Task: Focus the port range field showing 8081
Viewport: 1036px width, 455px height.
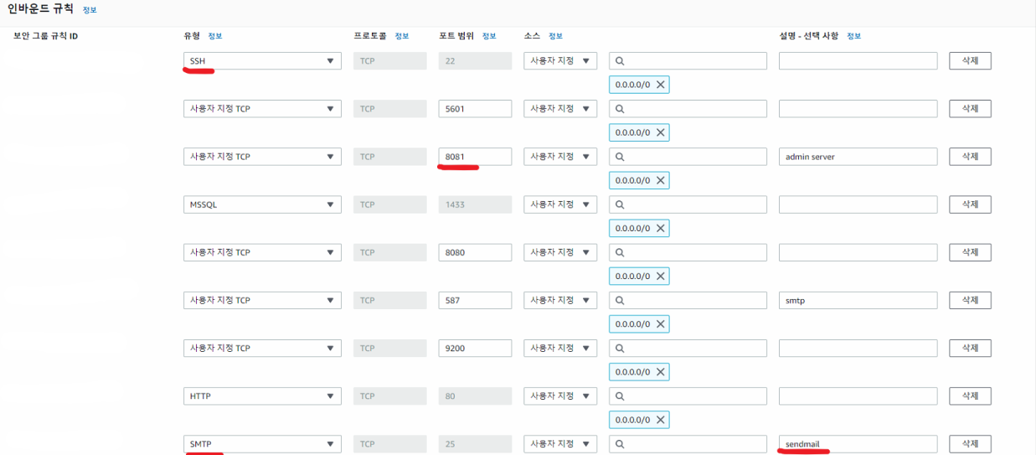Action: (x=475, y=157)
